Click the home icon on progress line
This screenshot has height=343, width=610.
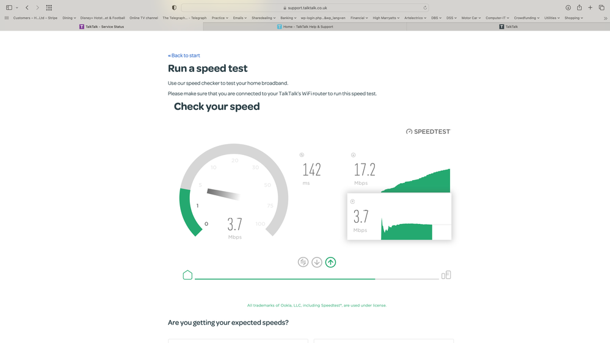(187, 275)
